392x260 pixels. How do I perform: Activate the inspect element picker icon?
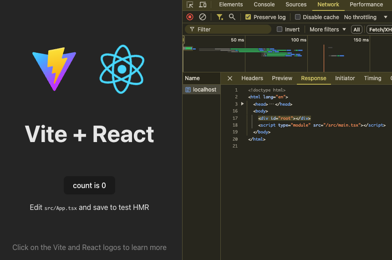190,5
